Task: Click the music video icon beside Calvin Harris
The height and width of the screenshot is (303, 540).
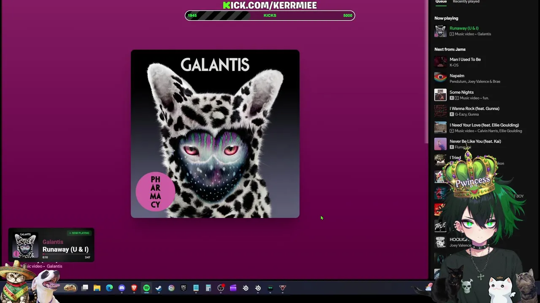Action: click(x=451, y=131)
